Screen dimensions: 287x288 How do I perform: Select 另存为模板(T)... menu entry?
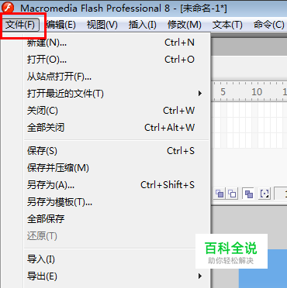click(116, 202)
